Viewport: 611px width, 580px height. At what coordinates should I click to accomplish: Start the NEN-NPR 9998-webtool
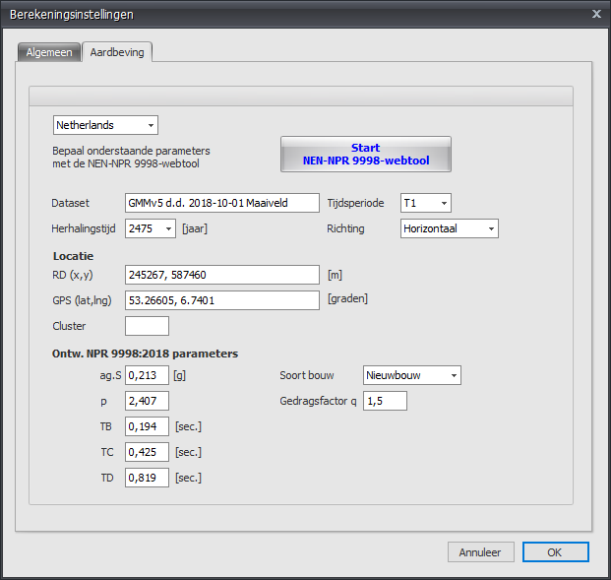pyautogui.click(x=365, y=155)
